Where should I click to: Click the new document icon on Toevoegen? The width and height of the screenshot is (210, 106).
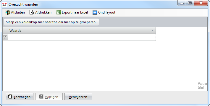pos(10,97)
